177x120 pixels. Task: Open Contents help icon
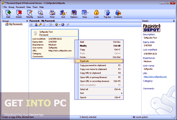click(x=118, y=14)
